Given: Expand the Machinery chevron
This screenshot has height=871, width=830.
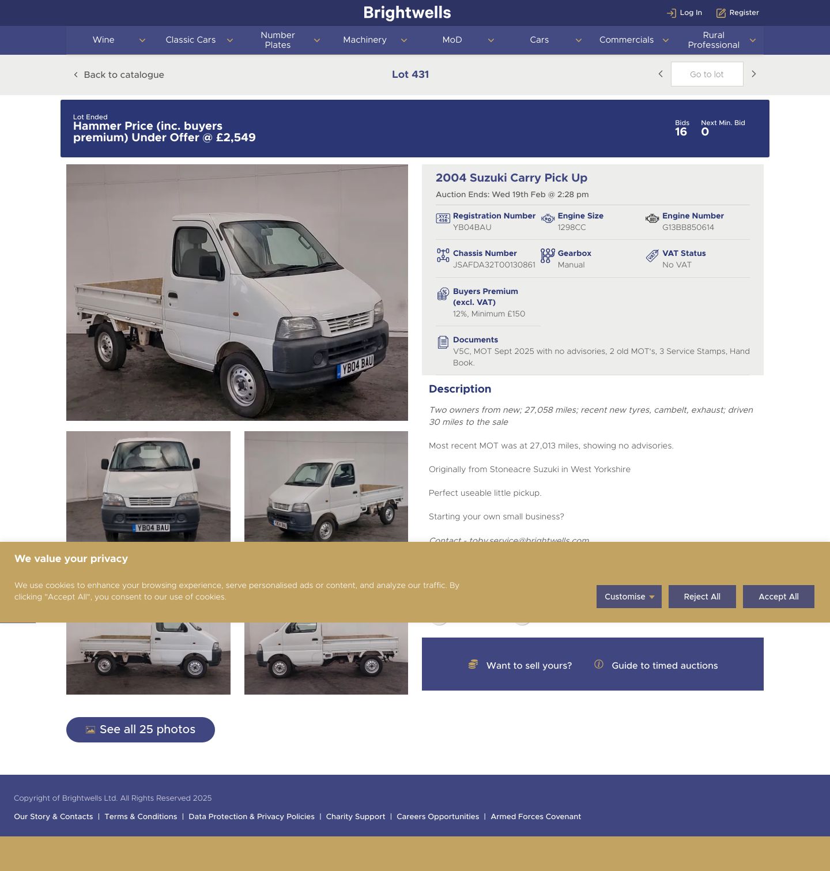Looking at the screenshot, I should tap(403, 40).
